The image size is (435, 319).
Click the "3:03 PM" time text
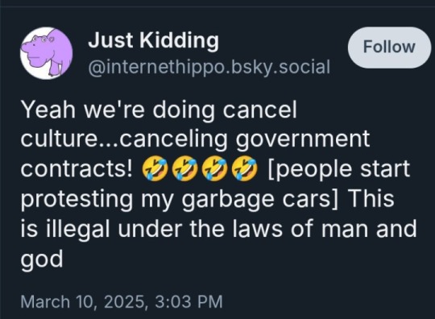coord(189,301)
